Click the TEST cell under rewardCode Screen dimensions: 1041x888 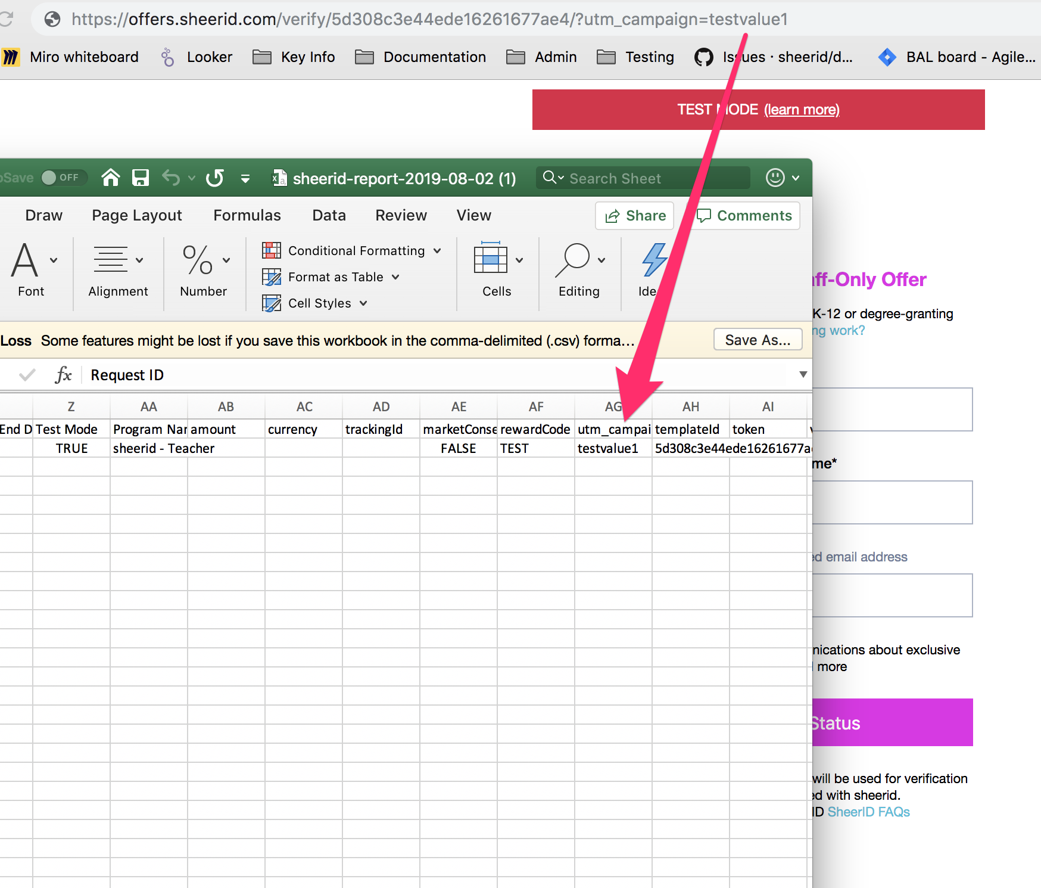coord(536,448)
